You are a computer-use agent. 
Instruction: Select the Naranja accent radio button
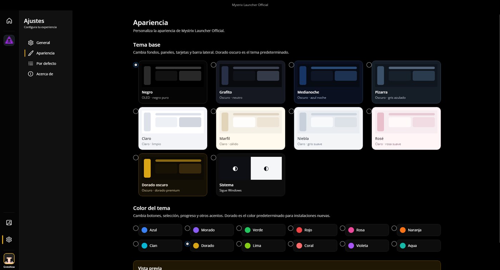pyautogui.click(x=394, y=228)
